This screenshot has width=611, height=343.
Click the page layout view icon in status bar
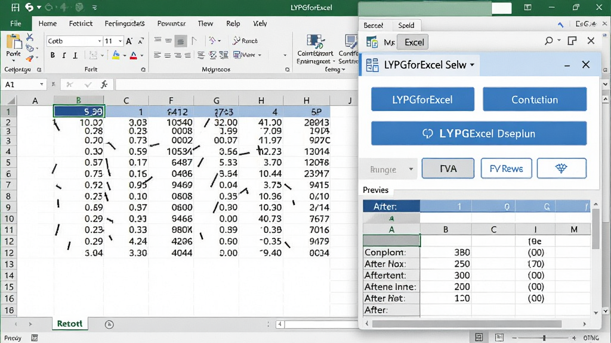[x=499, y=338]
